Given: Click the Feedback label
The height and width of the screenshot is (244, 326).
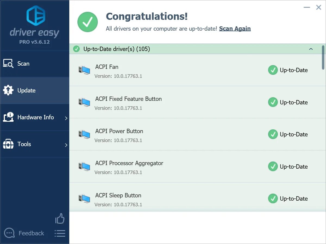Looking at the screenshot, I should pyautogui.click(x=31, y=233).
